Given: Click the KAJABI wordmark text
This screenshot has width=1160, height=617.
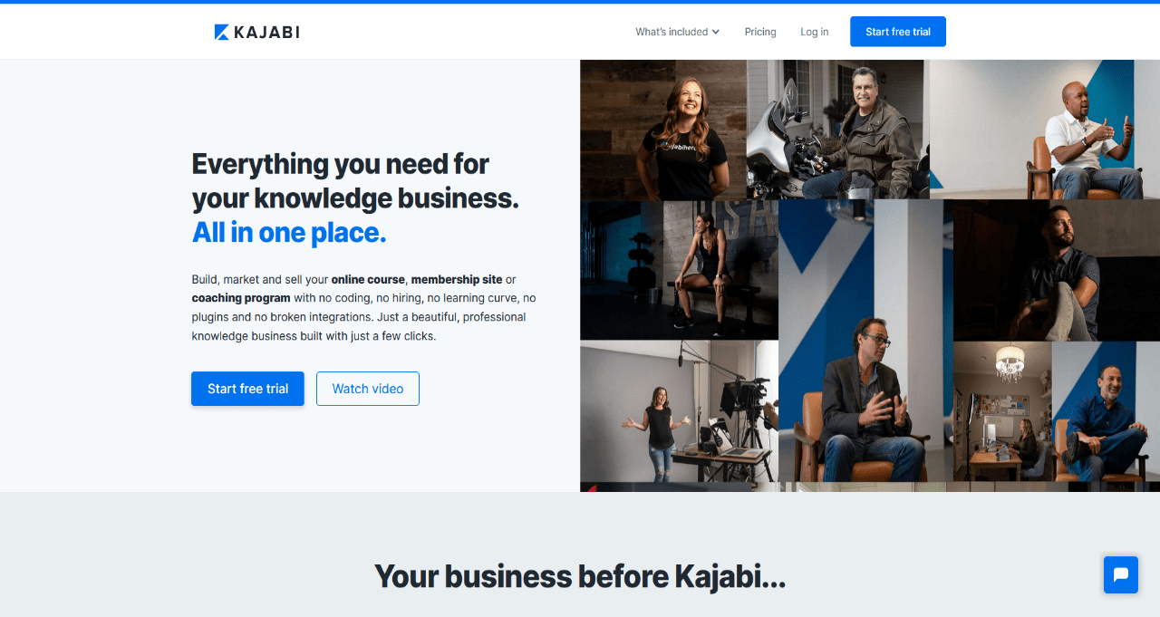Looking at the screenshot, I should click(x=266, y=33).
